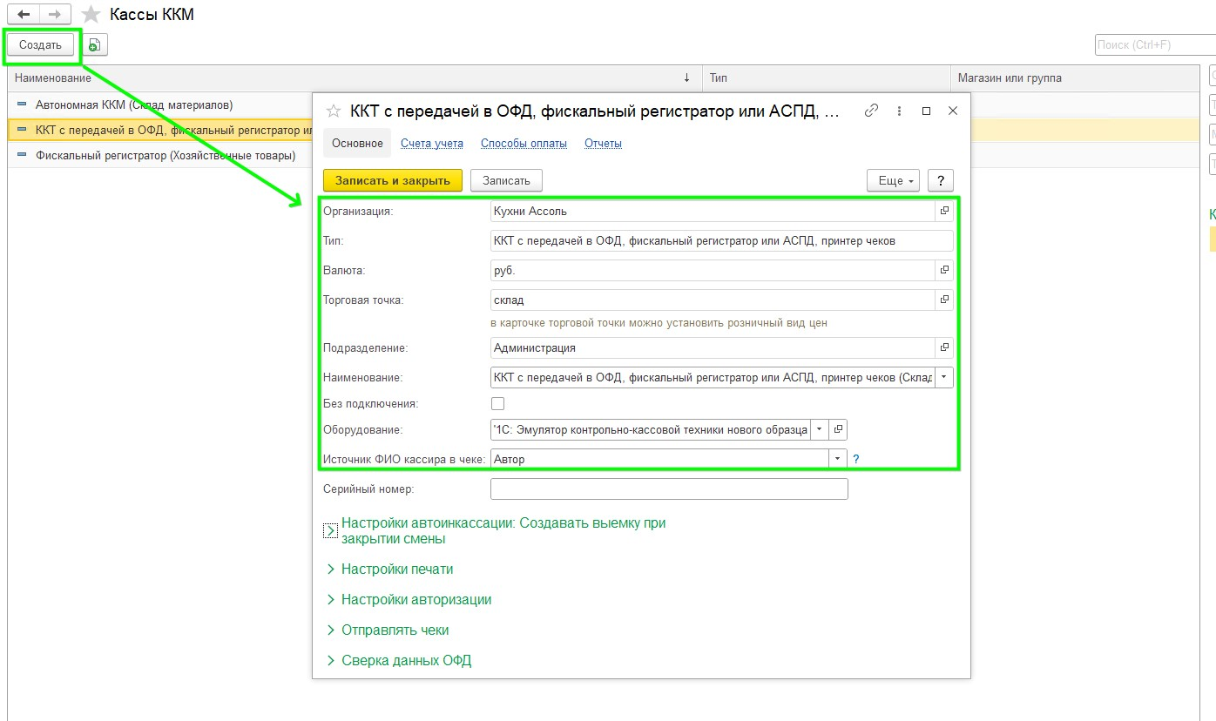Open the Еще dropdown menu
Image resolution: width=1216 pixels, height=721 pixels.
[893, 180]
